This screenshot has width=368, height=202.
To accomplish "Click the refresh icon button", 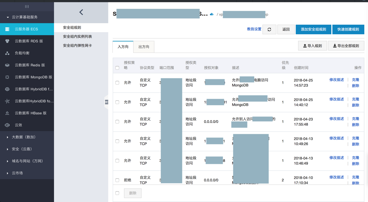I will pyautogui.click(x=269, y=29).
